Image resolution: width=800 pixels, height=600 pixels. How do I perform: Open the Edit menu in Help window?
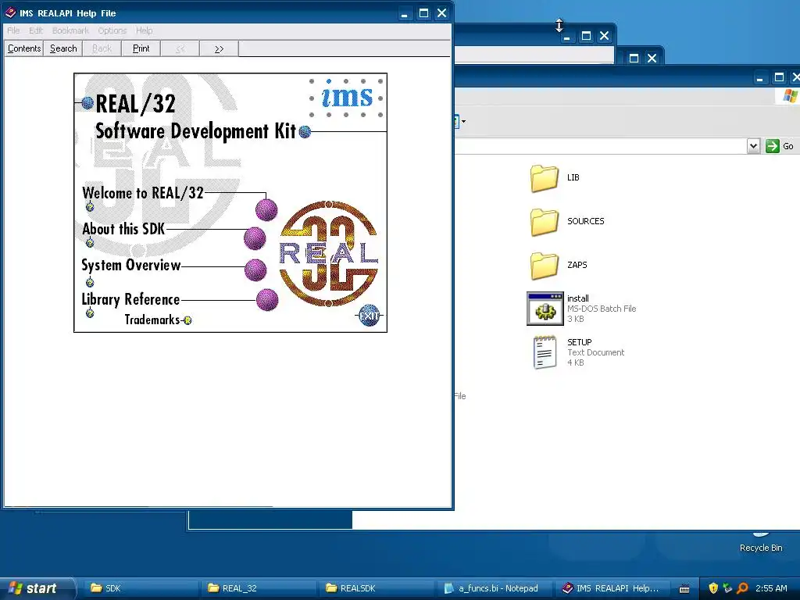(36, 30)
